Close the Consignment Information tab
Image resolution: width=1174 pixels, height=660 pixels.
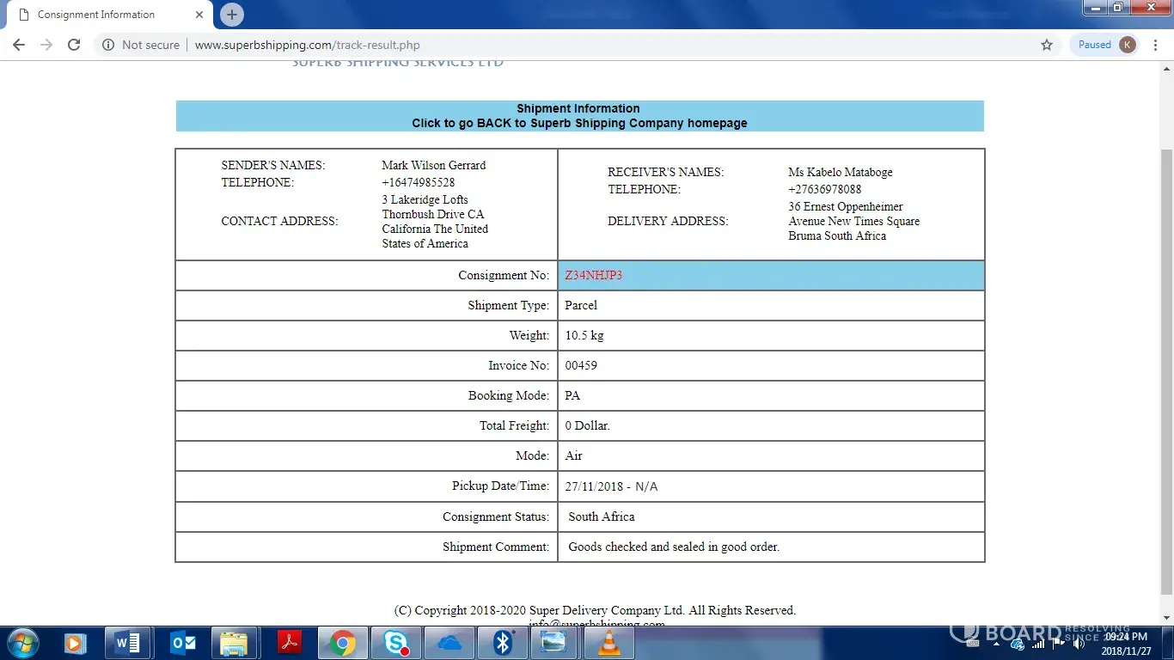pos(199,15)
